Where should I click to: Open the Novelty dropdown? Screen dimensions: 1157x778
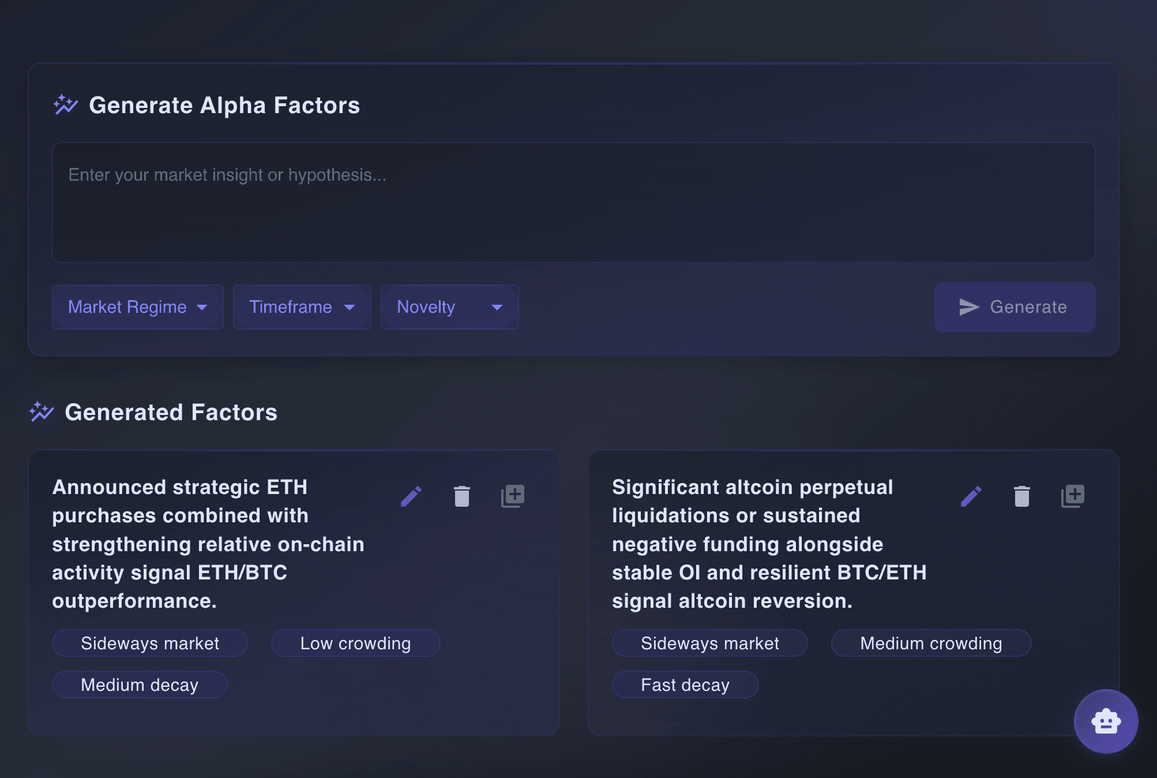coord(449,307)
